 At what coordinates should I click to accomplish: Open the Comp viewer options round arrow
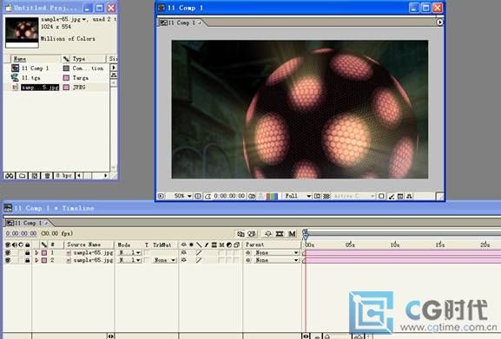439,23
